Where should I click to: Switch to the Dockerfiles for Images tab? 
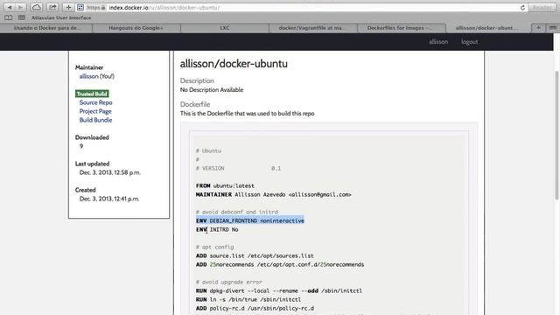[x=402, y=28]
